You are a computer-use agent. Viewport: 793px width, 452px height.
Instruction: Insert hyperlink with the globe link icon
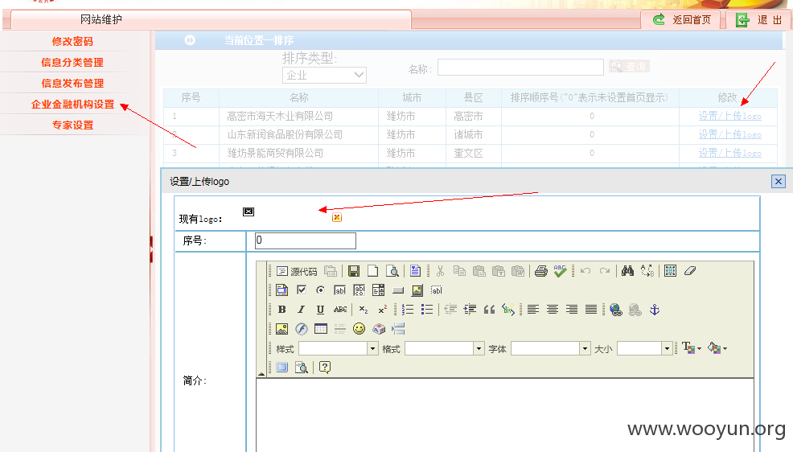click(x=615, y=310)
